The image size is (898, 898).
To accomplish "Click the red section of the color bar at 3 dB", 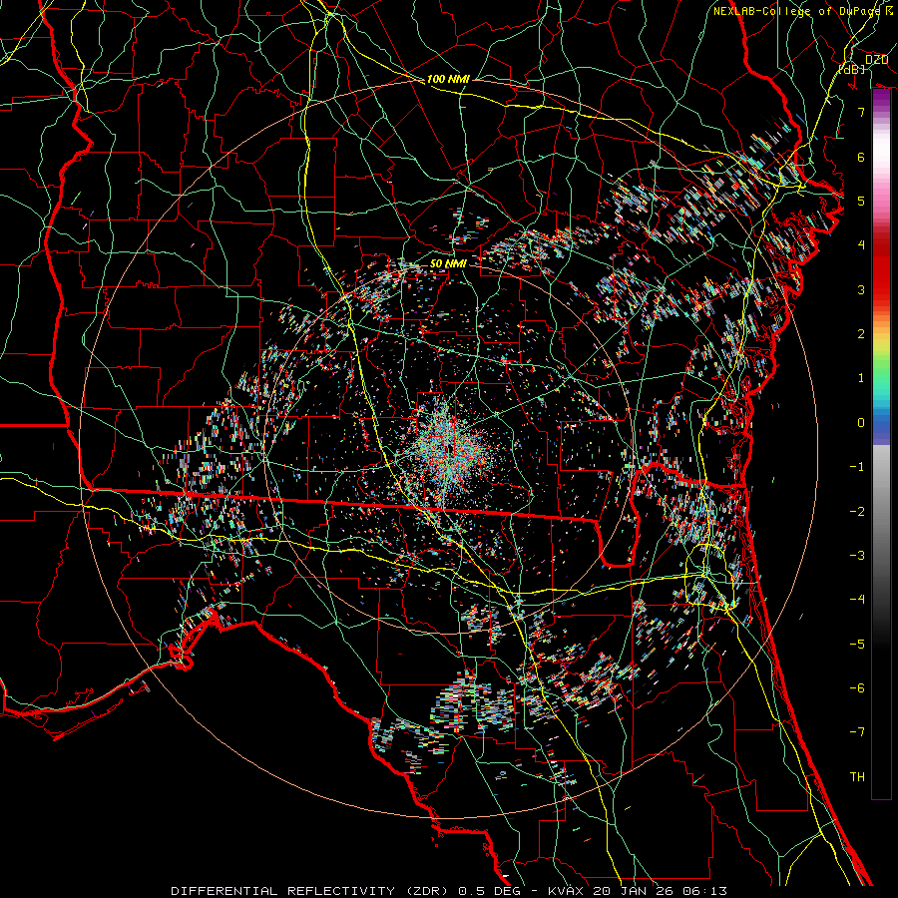I will pyautogui.click(x=881, y=289).
